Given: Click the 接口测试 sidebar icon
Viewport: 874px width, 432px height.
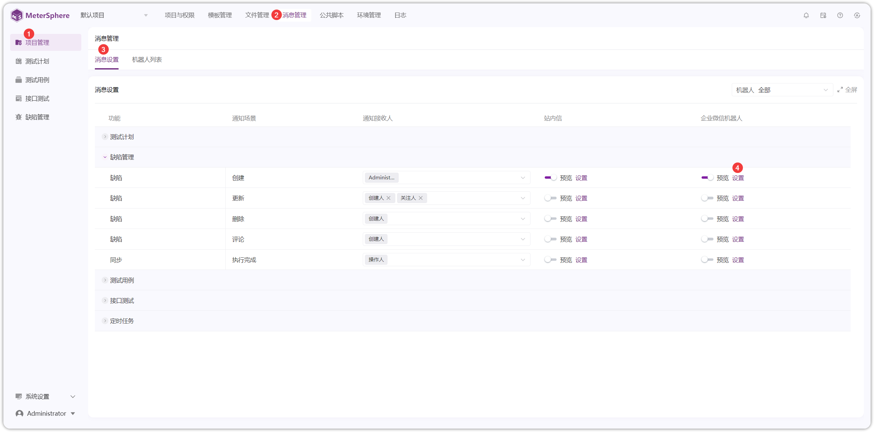Looking at the screenshot, I should pyautogui.click(x=19, y=98).
